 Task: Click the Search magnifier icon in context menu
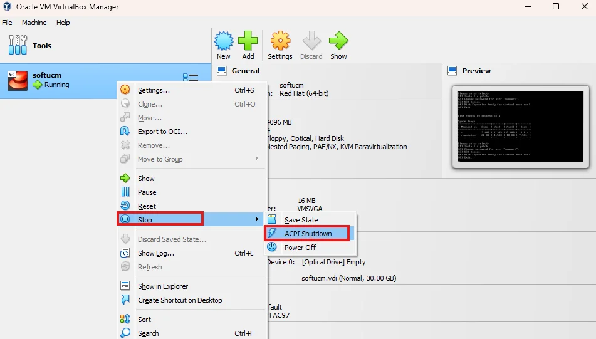click(x=125, y=333)
